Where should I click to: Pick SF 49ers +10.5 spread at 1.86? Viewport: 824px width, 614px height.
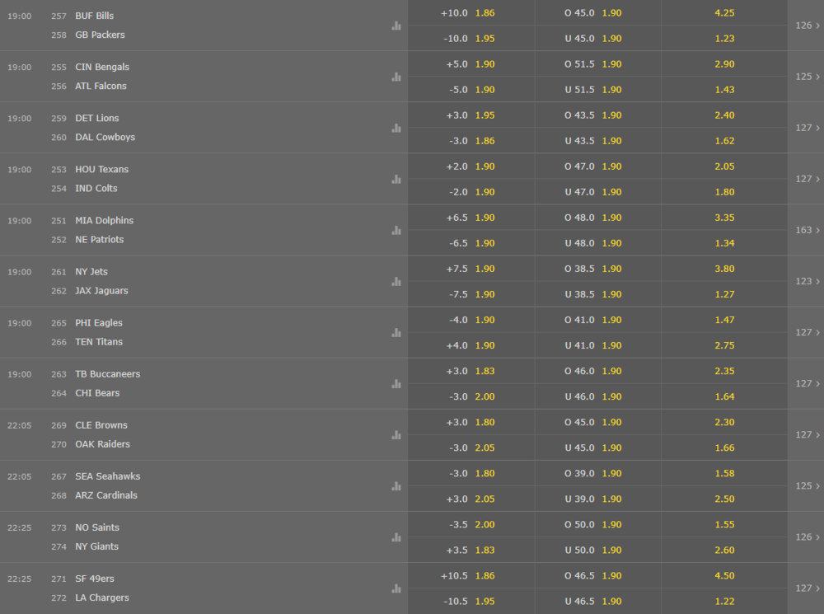pos(471,576)
